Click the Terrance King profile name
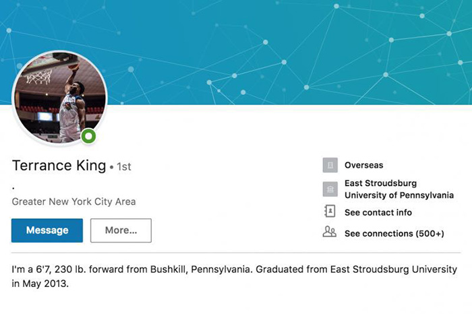This screenshot has height=314, width=472. pos(59,166)
